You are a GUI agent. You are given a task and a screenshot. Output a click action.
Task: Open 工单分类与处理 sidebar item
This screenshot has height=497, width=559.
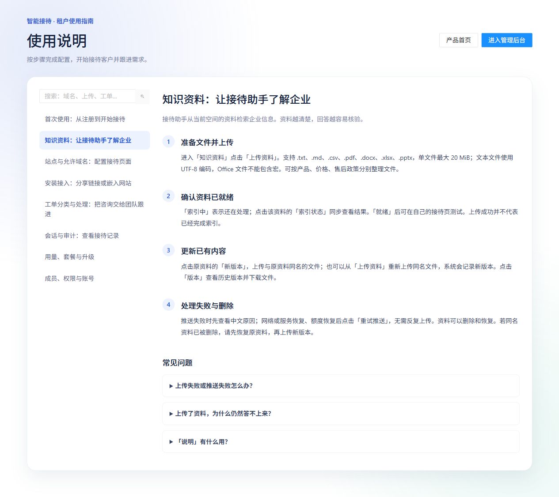coord(95,209)
